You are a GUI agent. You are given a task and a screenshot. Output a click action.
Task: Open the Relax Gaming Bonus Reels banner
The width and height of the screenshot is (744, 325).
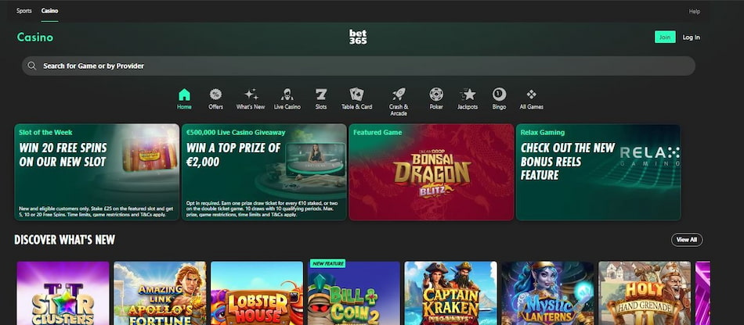(x=598, y=172)
